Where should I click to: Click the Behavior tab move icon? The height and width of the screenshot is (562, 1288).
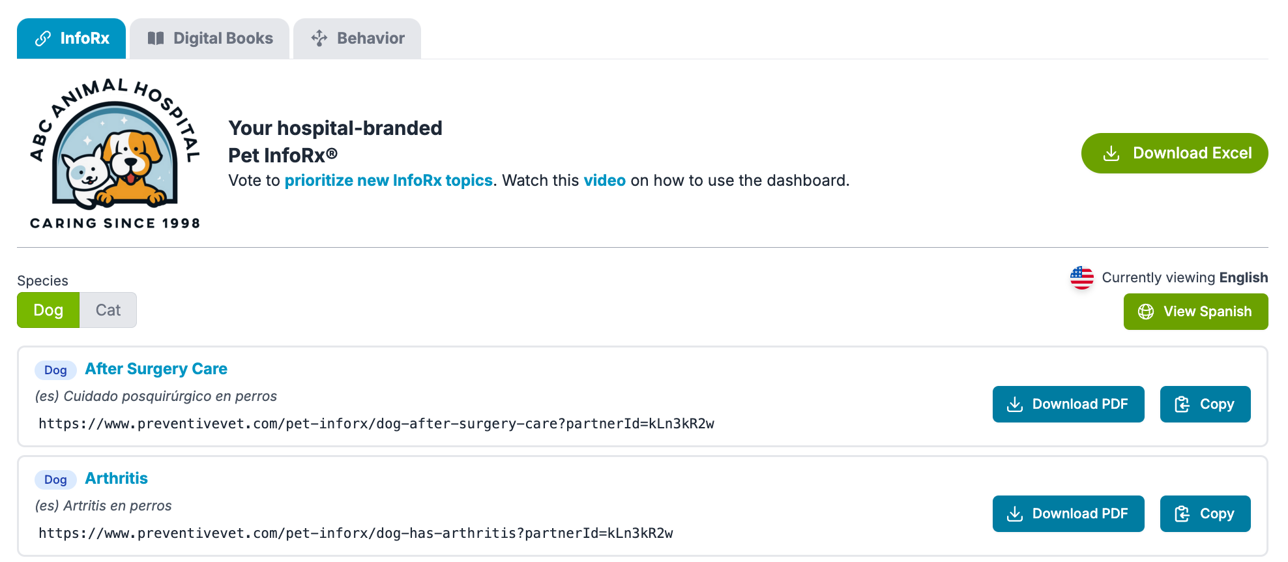(319, 38)
